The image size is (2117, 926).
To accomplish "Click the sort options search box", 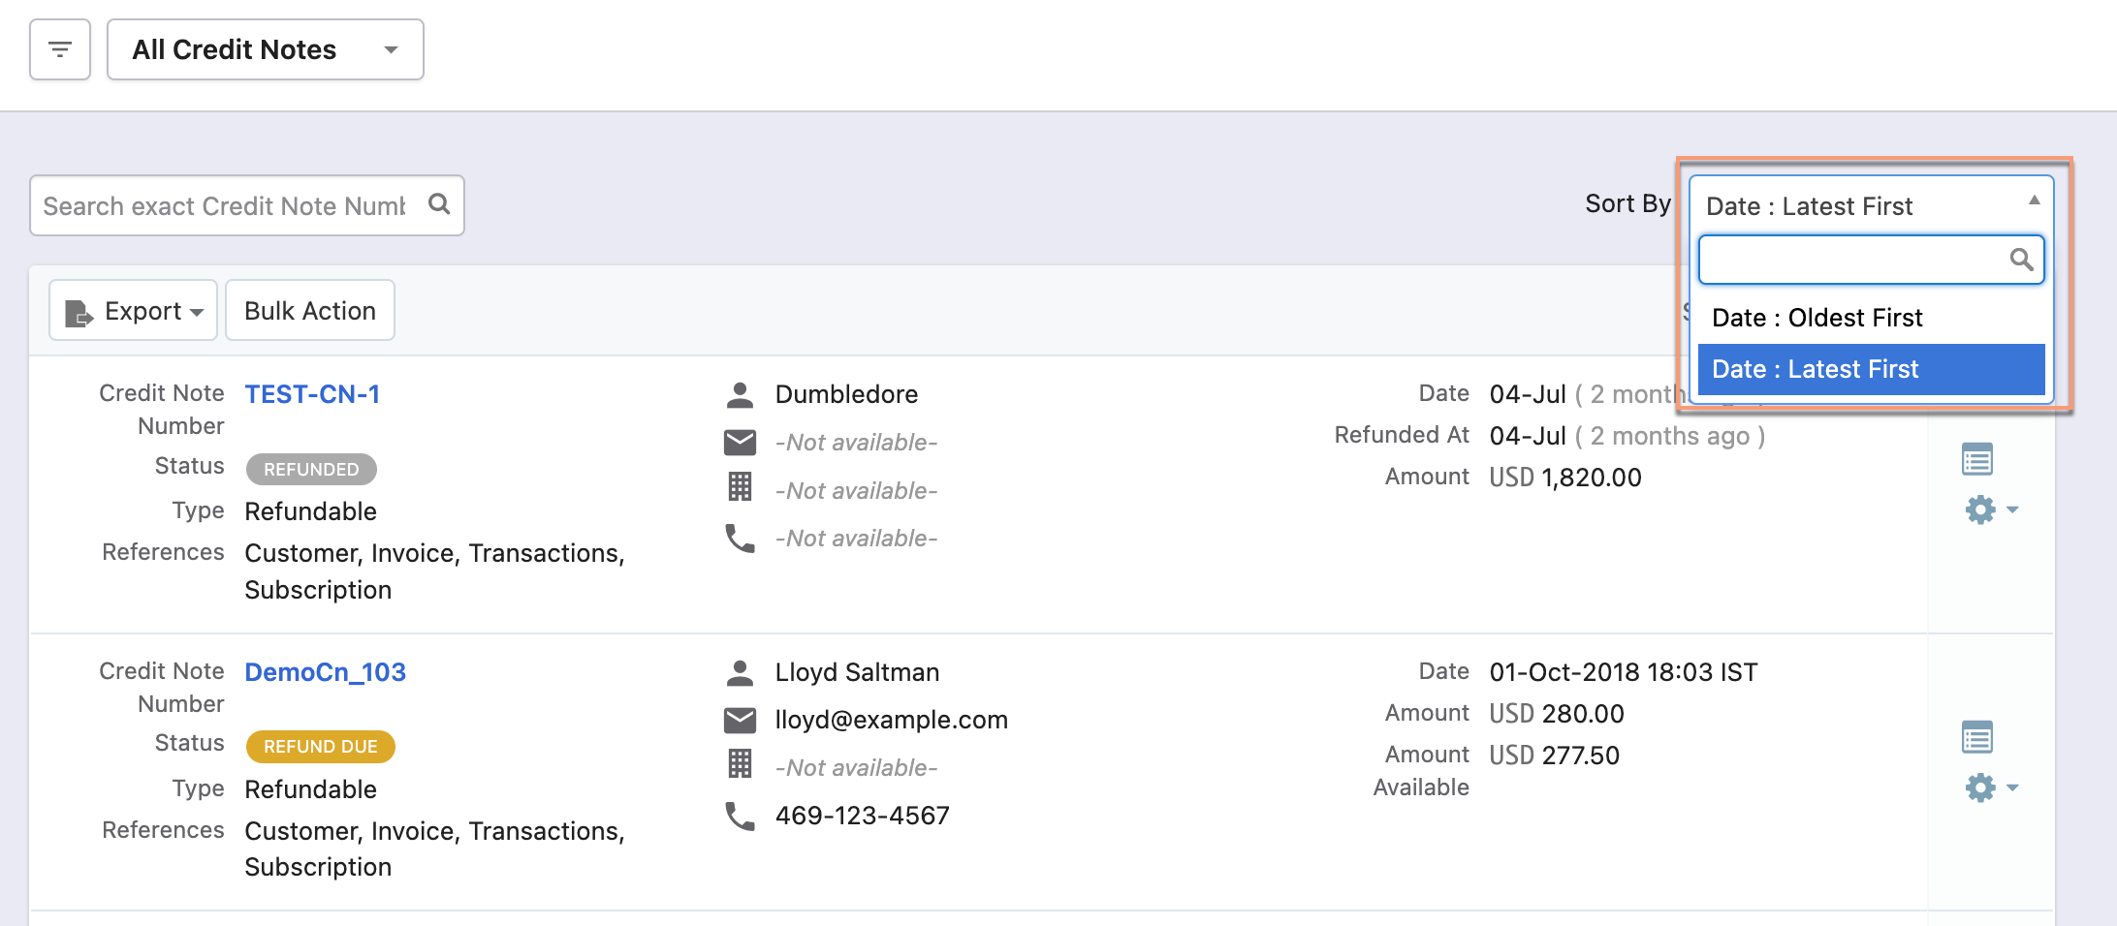I will point(1853,260).
